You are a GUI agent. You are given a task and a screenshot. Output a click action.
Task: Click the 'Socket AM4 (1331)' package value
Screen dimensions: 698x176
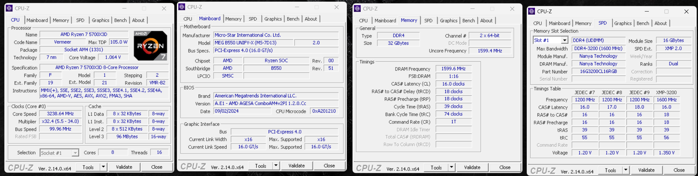(x=84, y=50)
